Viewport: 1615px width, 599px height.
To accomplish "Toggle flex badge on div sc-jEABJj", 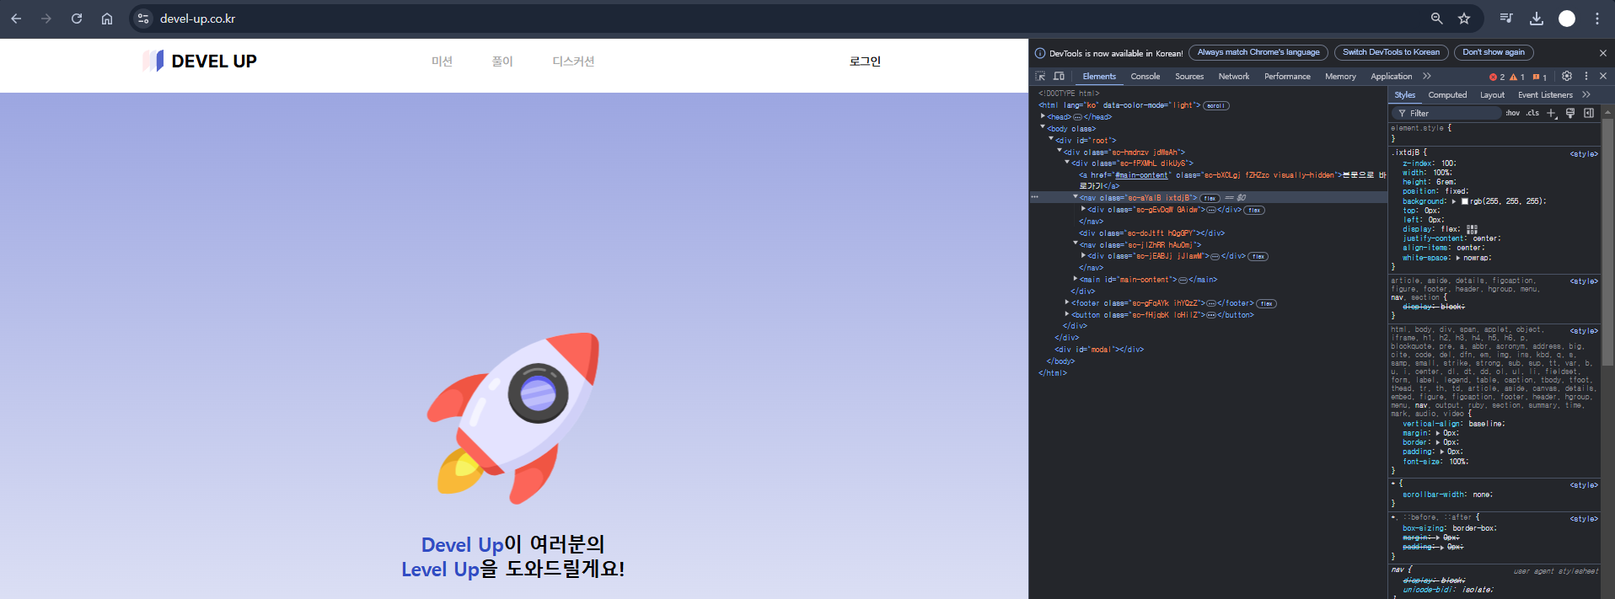I will pos(1258,256).
